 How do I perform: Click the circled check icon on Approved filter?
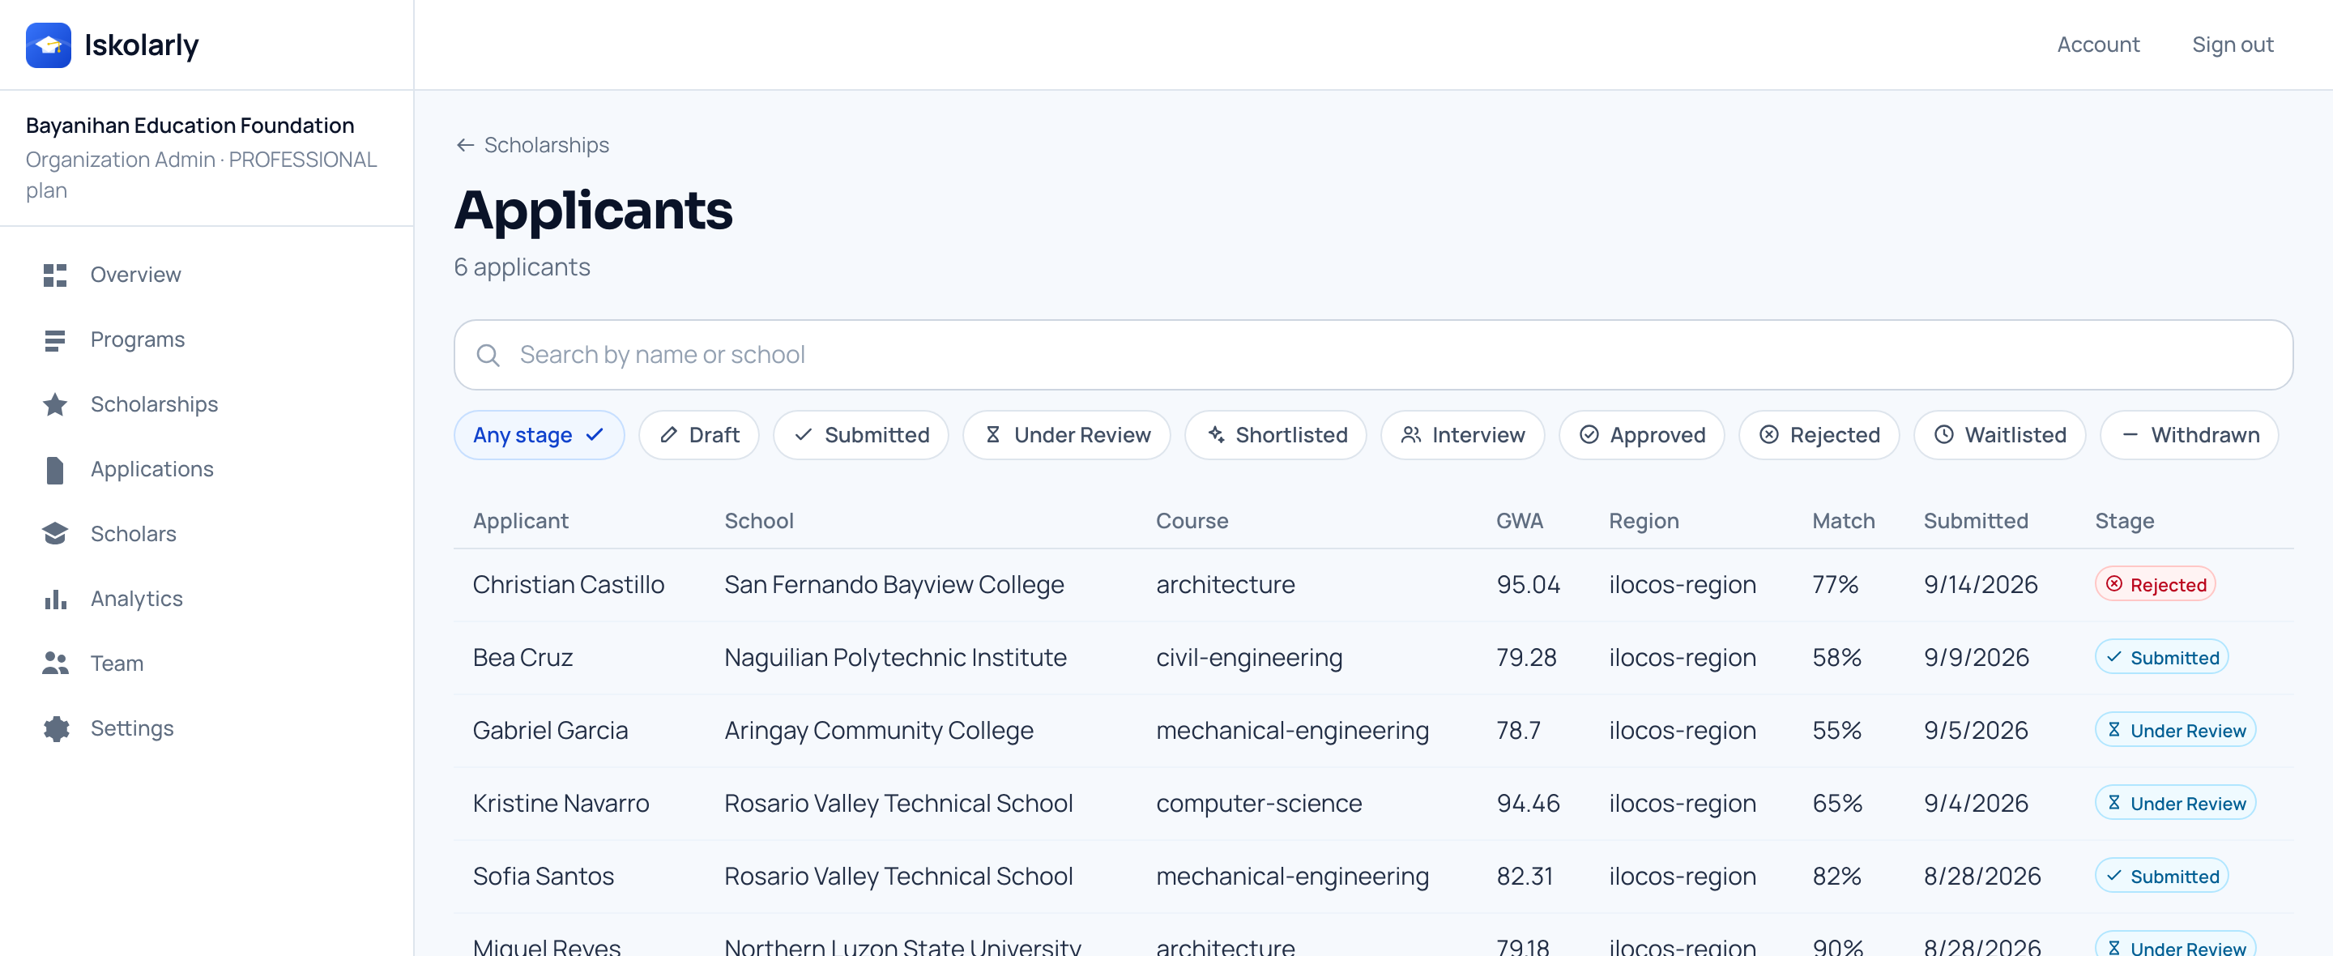tap(1589, 435)
